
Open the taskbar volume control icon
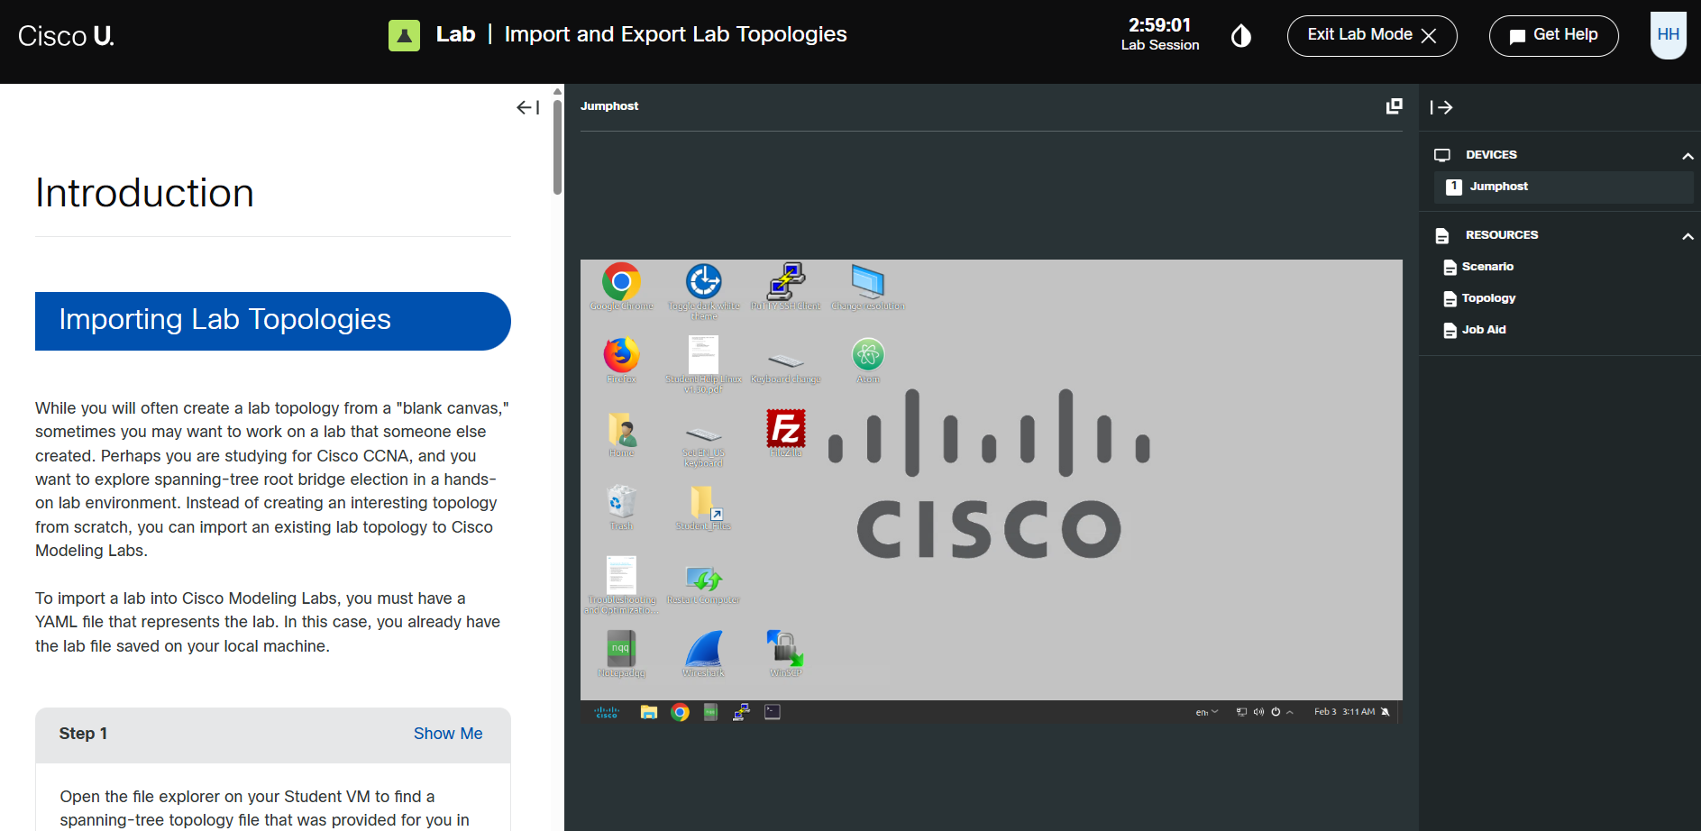(x=1258, y=712)
